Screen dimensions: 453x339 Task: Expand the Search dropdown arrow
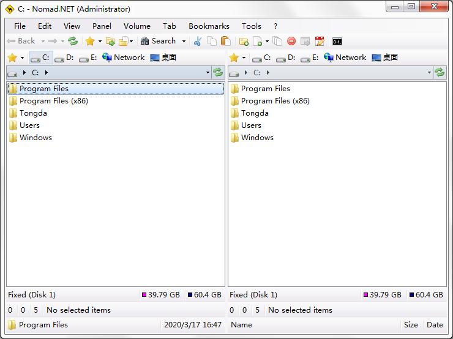pos(184,41)
